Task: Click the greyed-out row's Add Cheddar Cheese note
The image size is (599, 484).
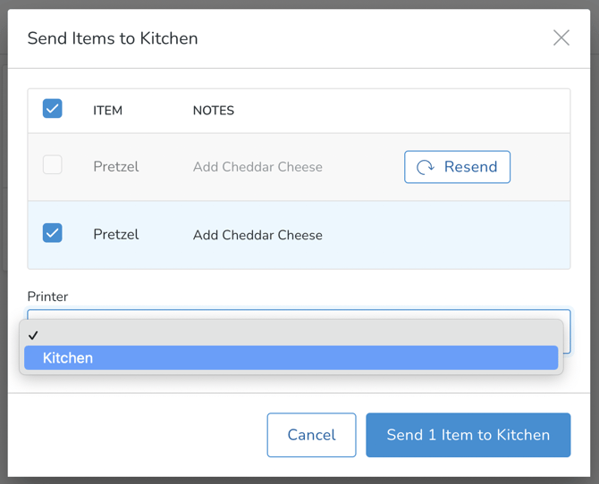Action: (x=257, y=167)
